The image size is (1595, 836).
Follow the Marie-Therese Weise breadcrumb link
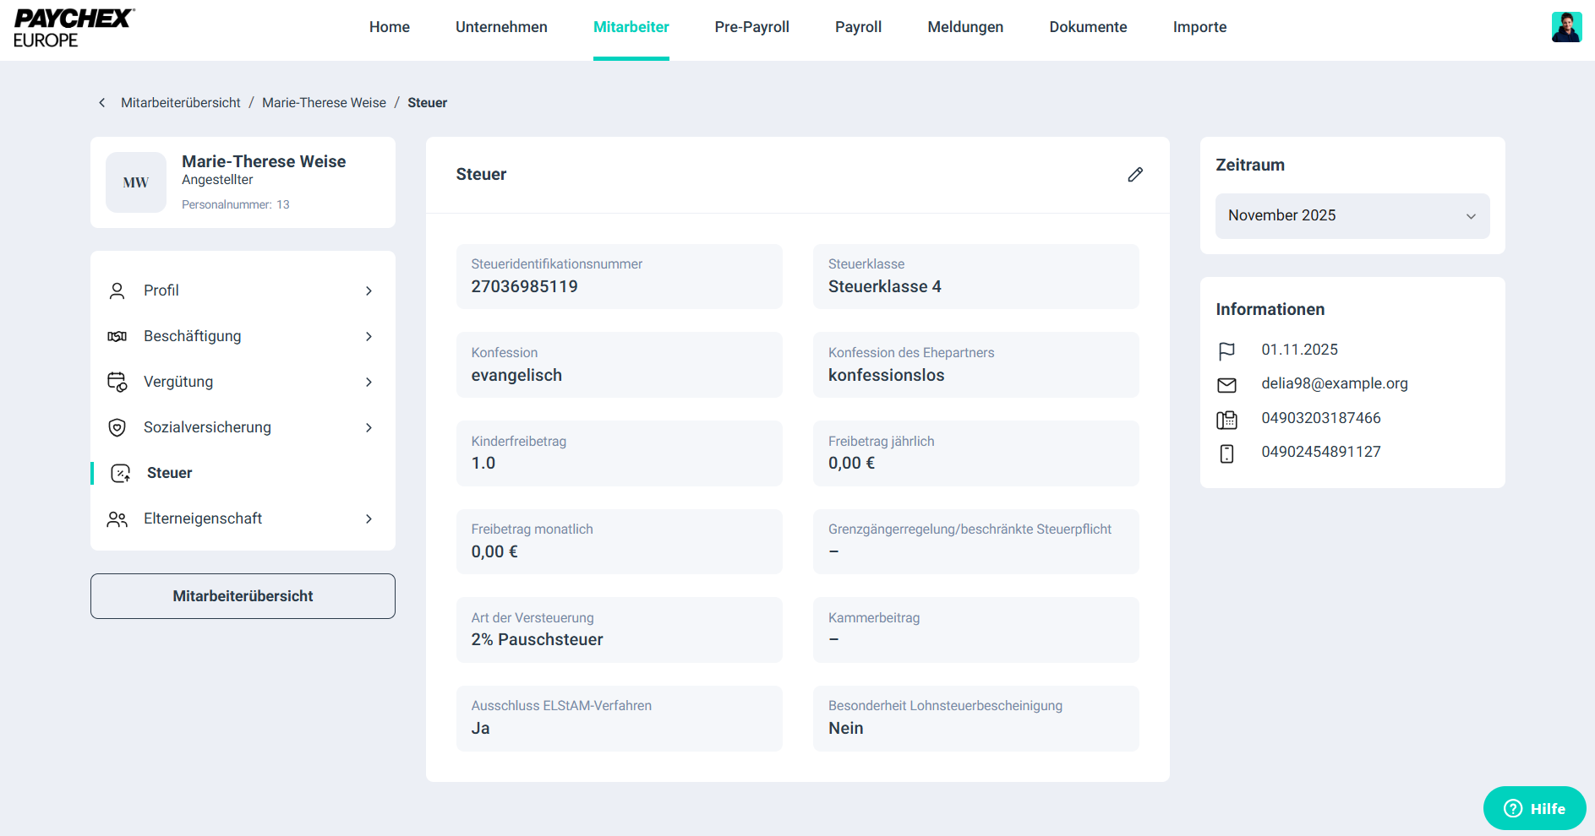pyautogui.click(x=324, y=103)
